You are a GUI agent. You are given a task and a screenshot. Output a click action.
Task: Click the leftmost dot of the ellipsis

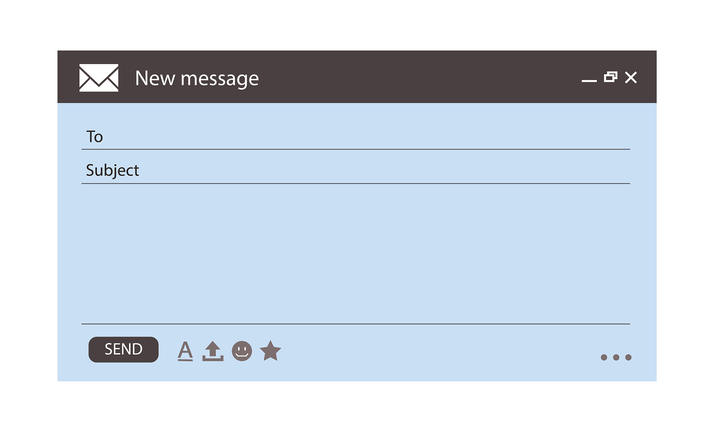coord(604,357)
